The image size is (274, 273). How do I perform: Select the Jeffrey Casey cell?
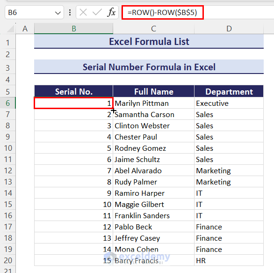154,238
